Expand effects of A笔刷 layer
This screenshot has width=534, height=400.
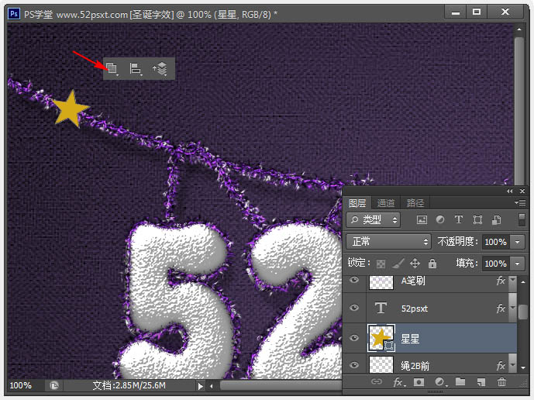tap(512, 280)
